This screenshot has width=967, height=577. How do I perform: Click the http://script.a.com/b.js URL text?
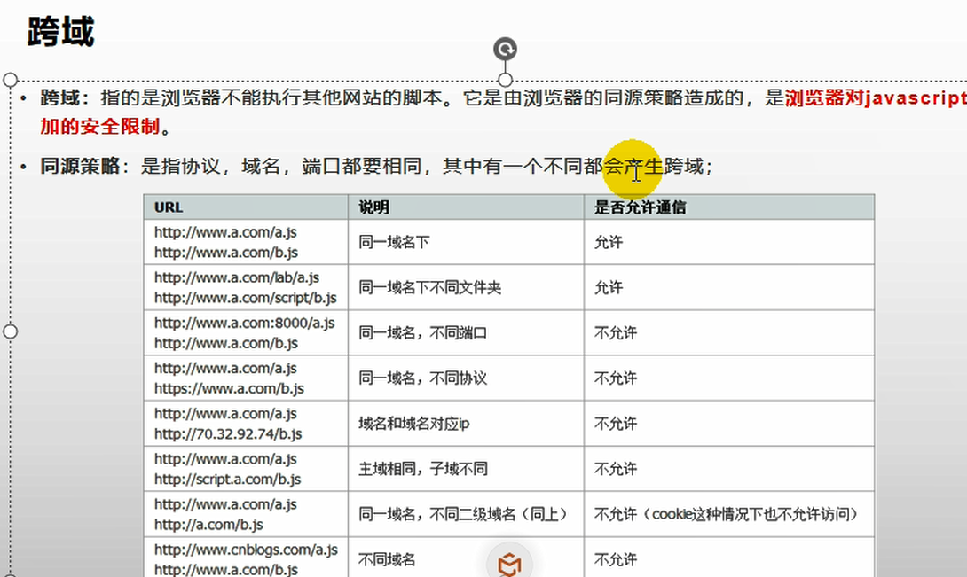227,479
